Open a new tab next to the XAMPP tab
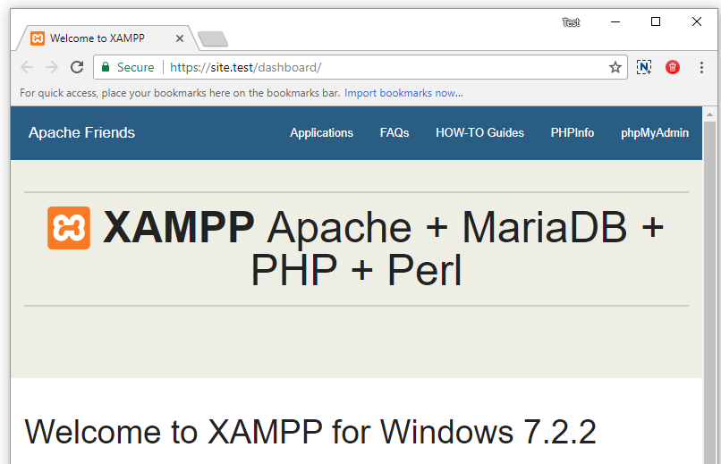This screenshot has height=464, width=721. pyautogui.click(x=212, y=39)
